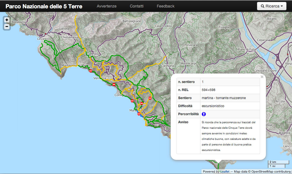292x174 pixels.
Task: Click the Vernazza label on the map
Action: click(100, 78)
